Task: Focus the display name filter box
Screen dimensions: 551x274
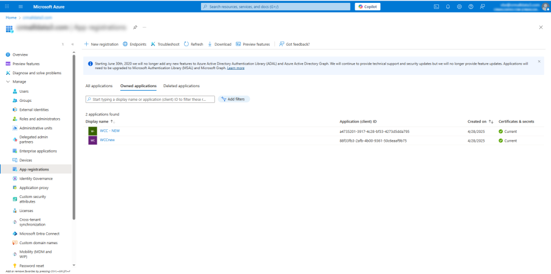Action: pos(150,100)
